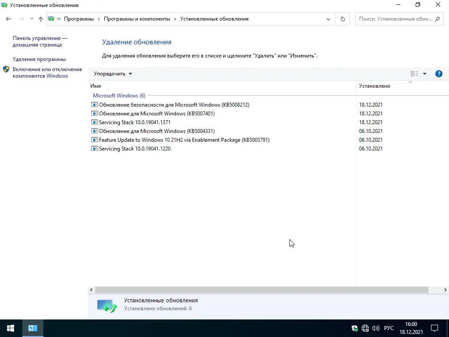Open the volume tray icon
This screenshot has height=337, width=449.
375,328
